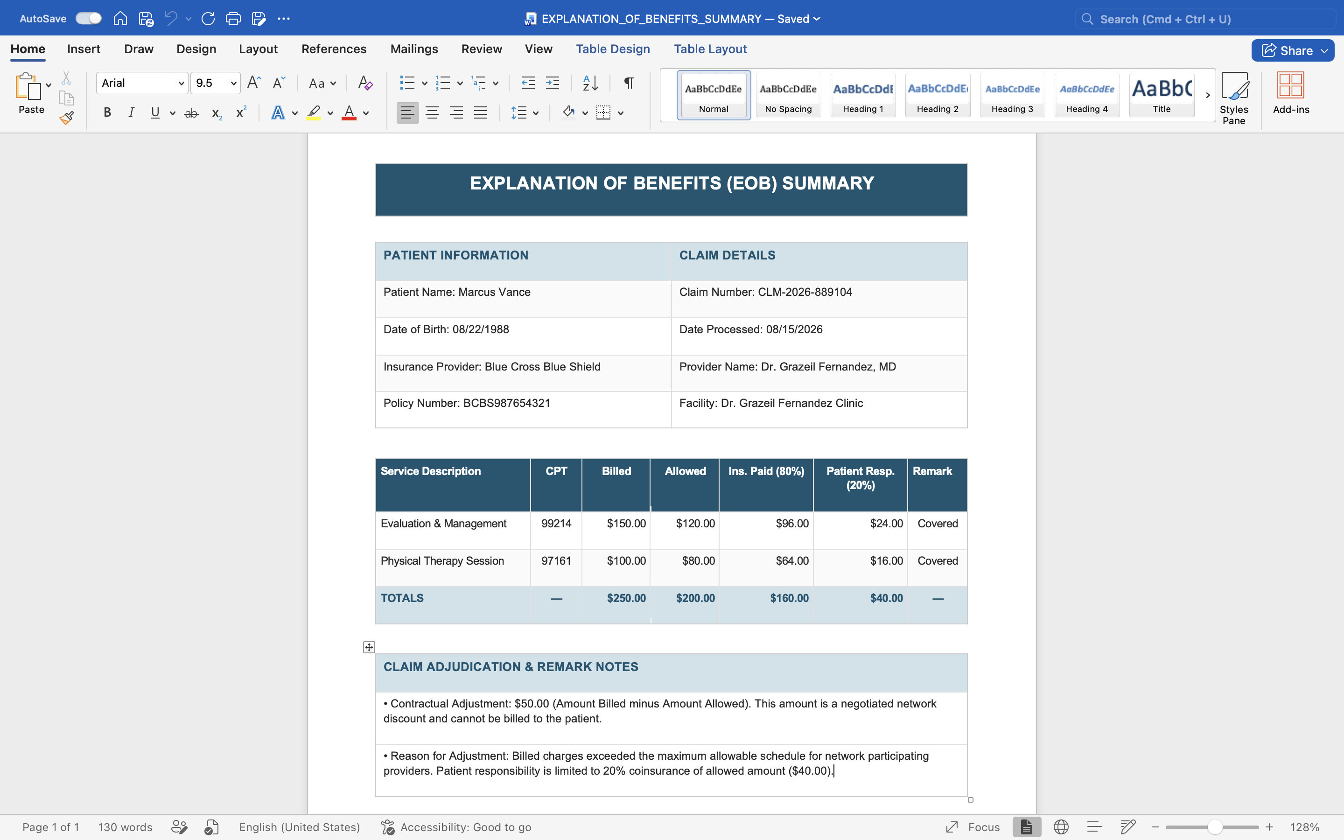
Task: Open the Table Layout tab
Action: click(710, 49)
